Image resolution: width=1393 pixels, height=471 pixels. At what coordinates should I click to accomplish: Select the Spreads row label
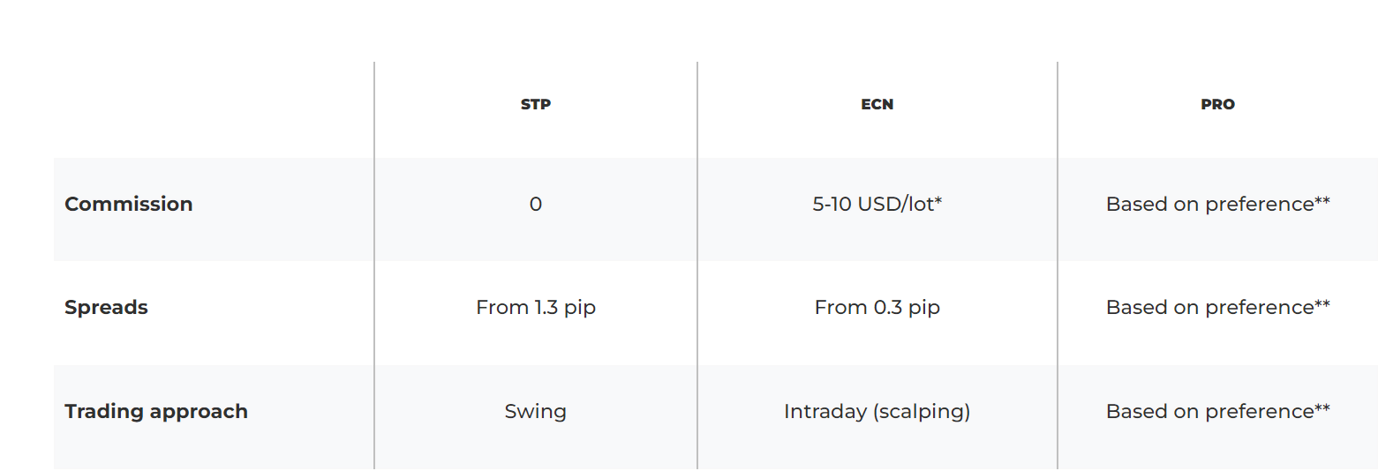pos(106,307)
